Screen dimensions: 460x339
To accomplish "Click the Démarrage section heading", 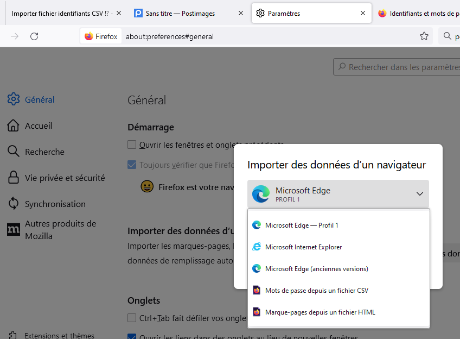I will (151, 127).
